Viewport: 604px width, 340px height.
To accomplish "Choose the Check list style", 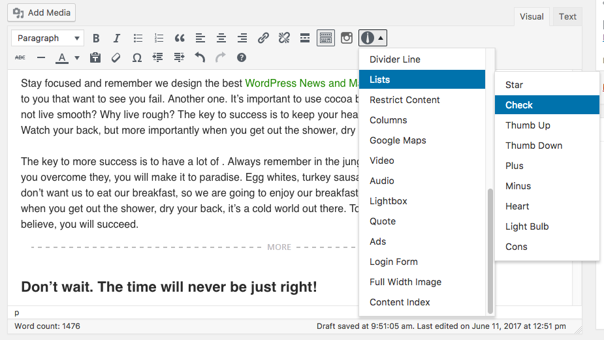I will pyautogui.click(x=547, y=104).
